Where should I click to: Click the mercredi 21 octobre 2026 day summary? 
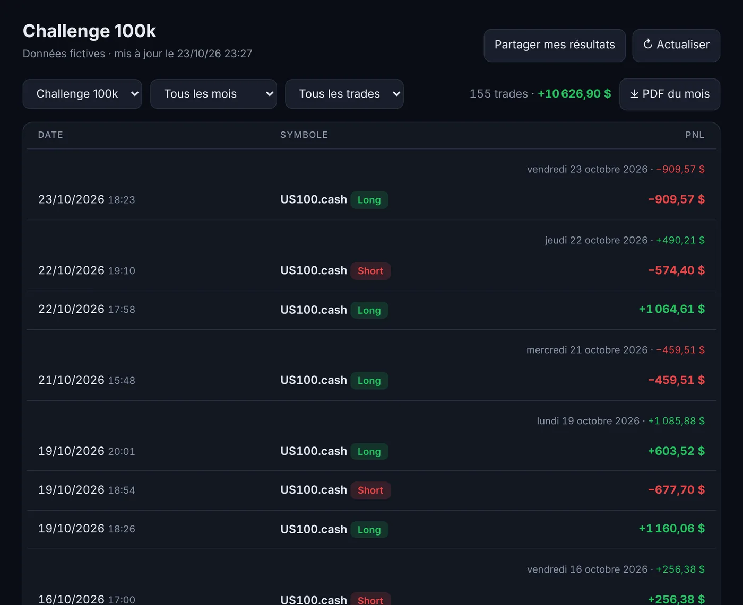click(616, 350)
